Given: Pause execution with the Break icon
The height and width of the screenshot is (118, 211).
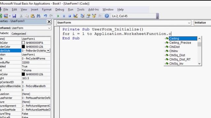Looking at the screenshot, I should click(64, 16).
